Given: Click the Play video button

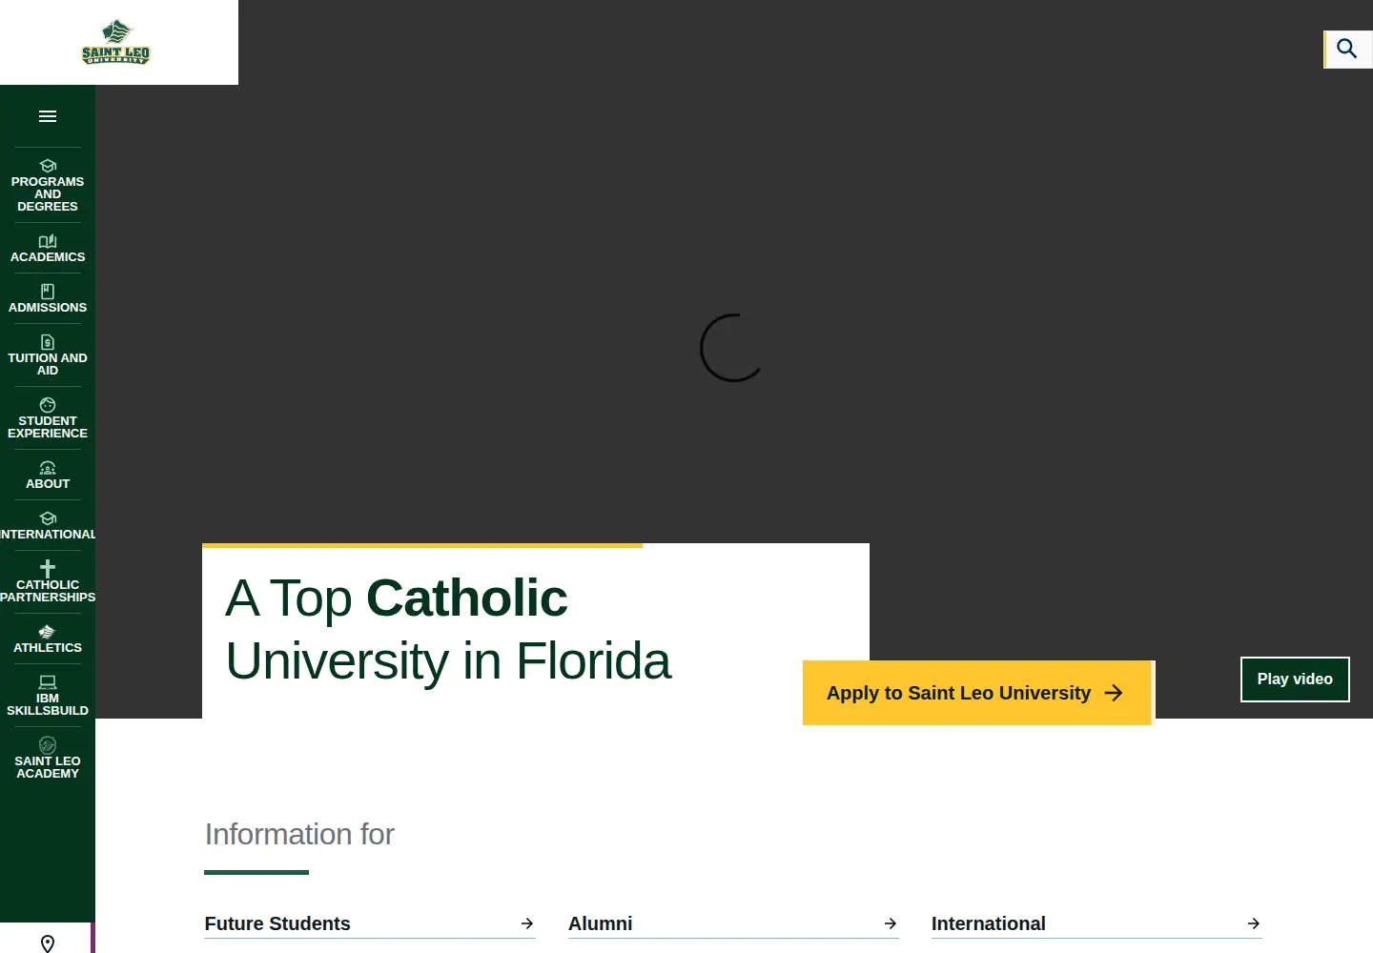Looking at the screenshot, I should [1295, 679].
